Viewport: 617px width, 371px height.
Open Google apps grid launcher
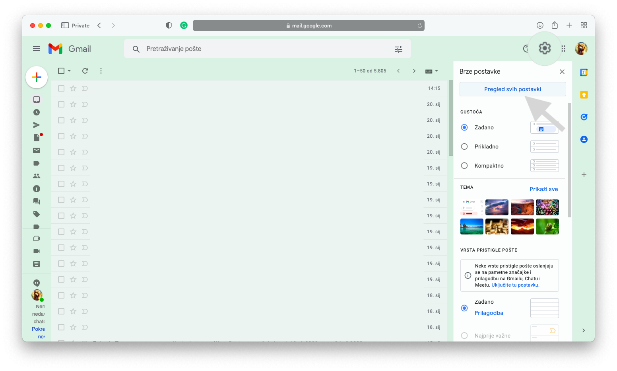pos(563,49)
